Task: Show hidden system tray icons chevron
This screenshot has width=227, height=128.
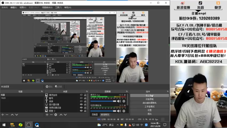Action: [x=117, y=125]
